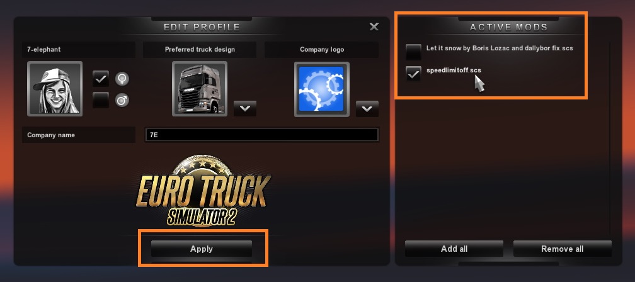The width and height of the screenshot is (635, 282).
Task: Click the Apply button
Action: click(202, 249)
